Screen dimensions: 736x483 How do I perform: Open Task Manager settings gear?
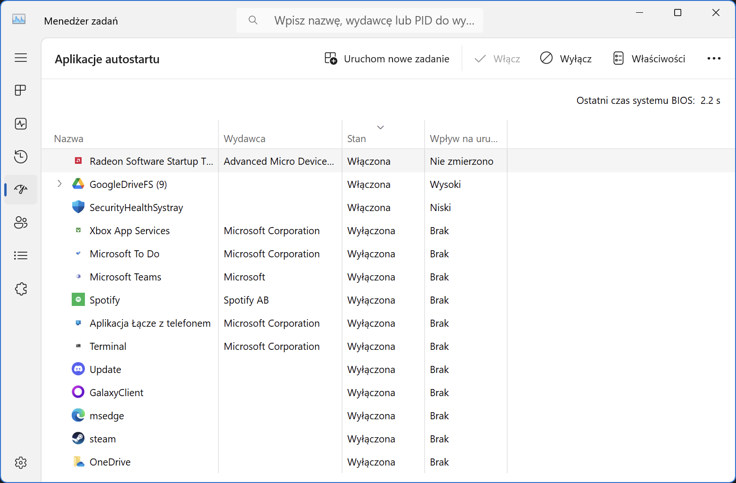[x=21, y=463]
